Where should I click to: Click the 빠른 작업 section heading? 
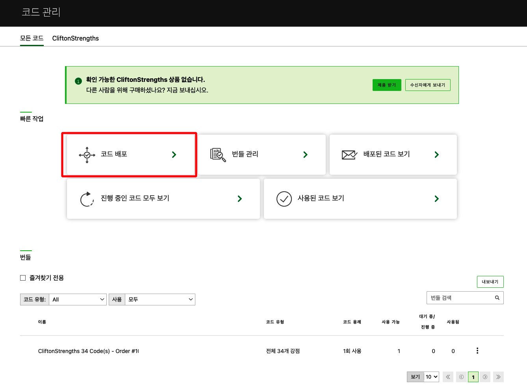click(x=32, y=119)
